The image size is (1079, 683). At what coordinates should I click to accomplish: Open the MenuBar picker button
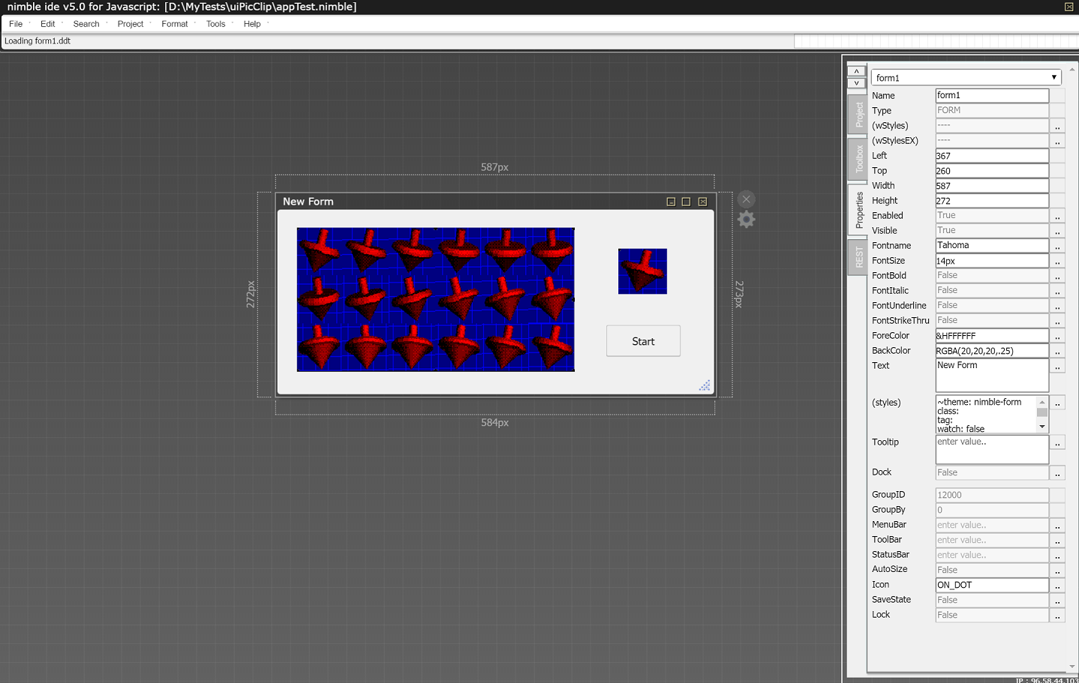[x=1057, y=525]
